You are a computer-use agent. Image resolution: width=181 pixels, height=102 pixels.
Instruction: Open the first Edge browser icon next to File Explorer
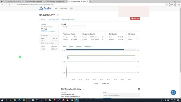click(20, 100)
